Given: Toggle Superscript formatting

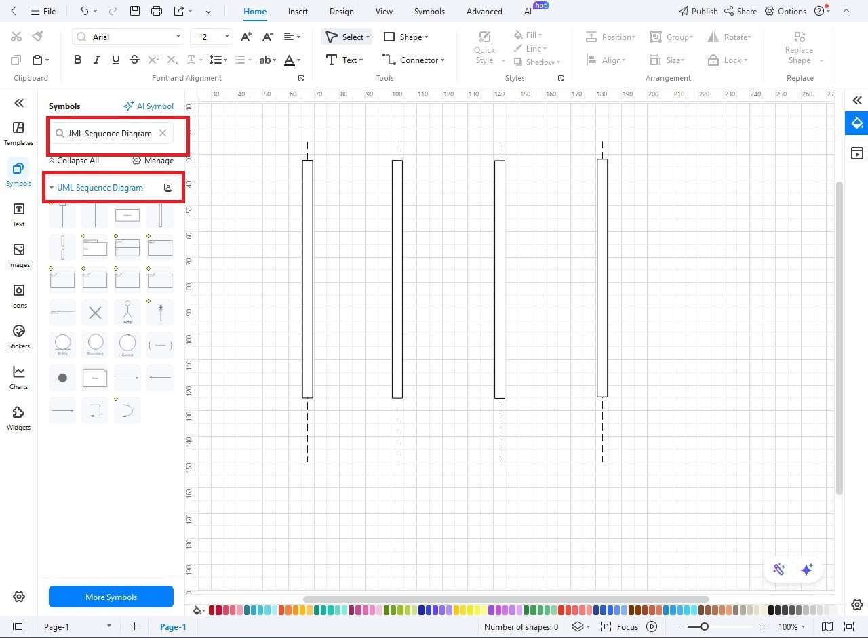Looking at the screenshot, I should (154, 60).
